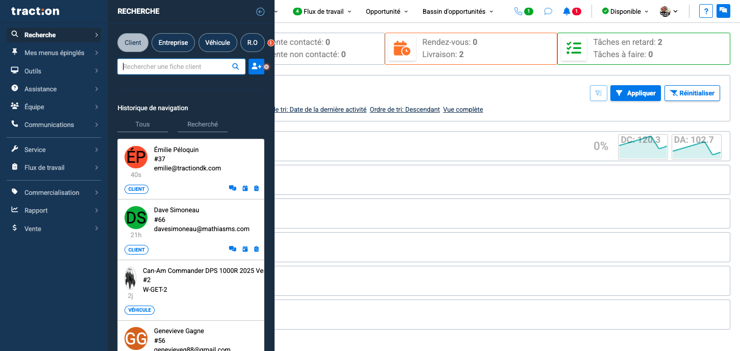Click the Appliquer button

[x=635, y=93]
